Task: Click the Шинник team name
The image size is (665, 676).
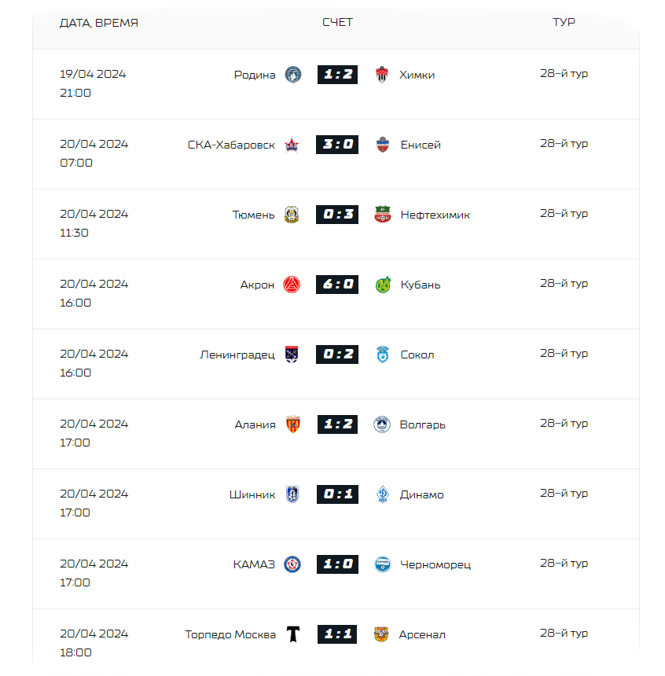Action: tap(252, 495)
